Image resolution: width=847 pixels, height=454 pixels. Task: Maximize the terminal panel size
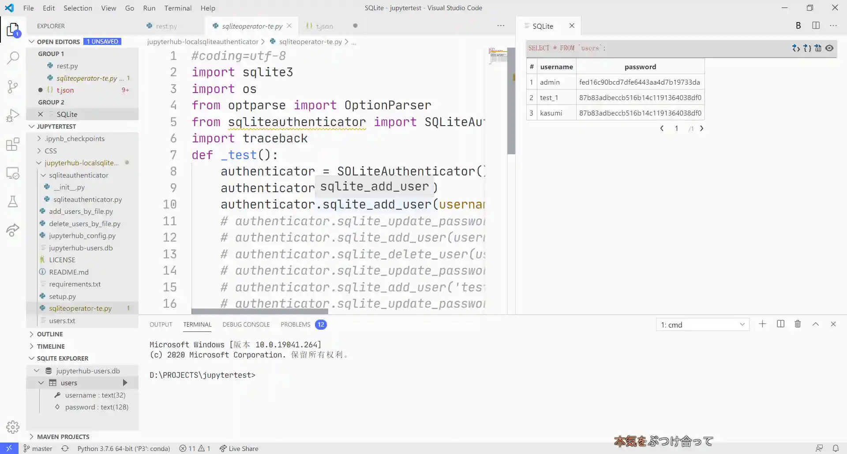click(816, 324)
